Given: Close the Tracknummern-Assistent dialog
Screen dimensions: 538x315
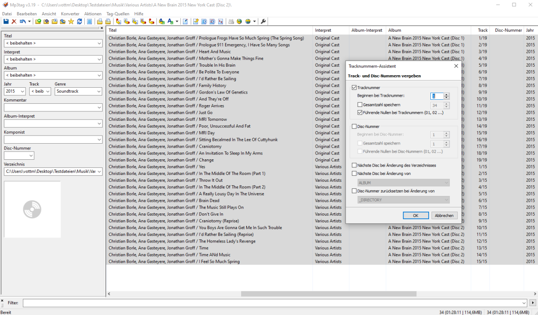Looking at the screenshot, I should pos(456,66).
